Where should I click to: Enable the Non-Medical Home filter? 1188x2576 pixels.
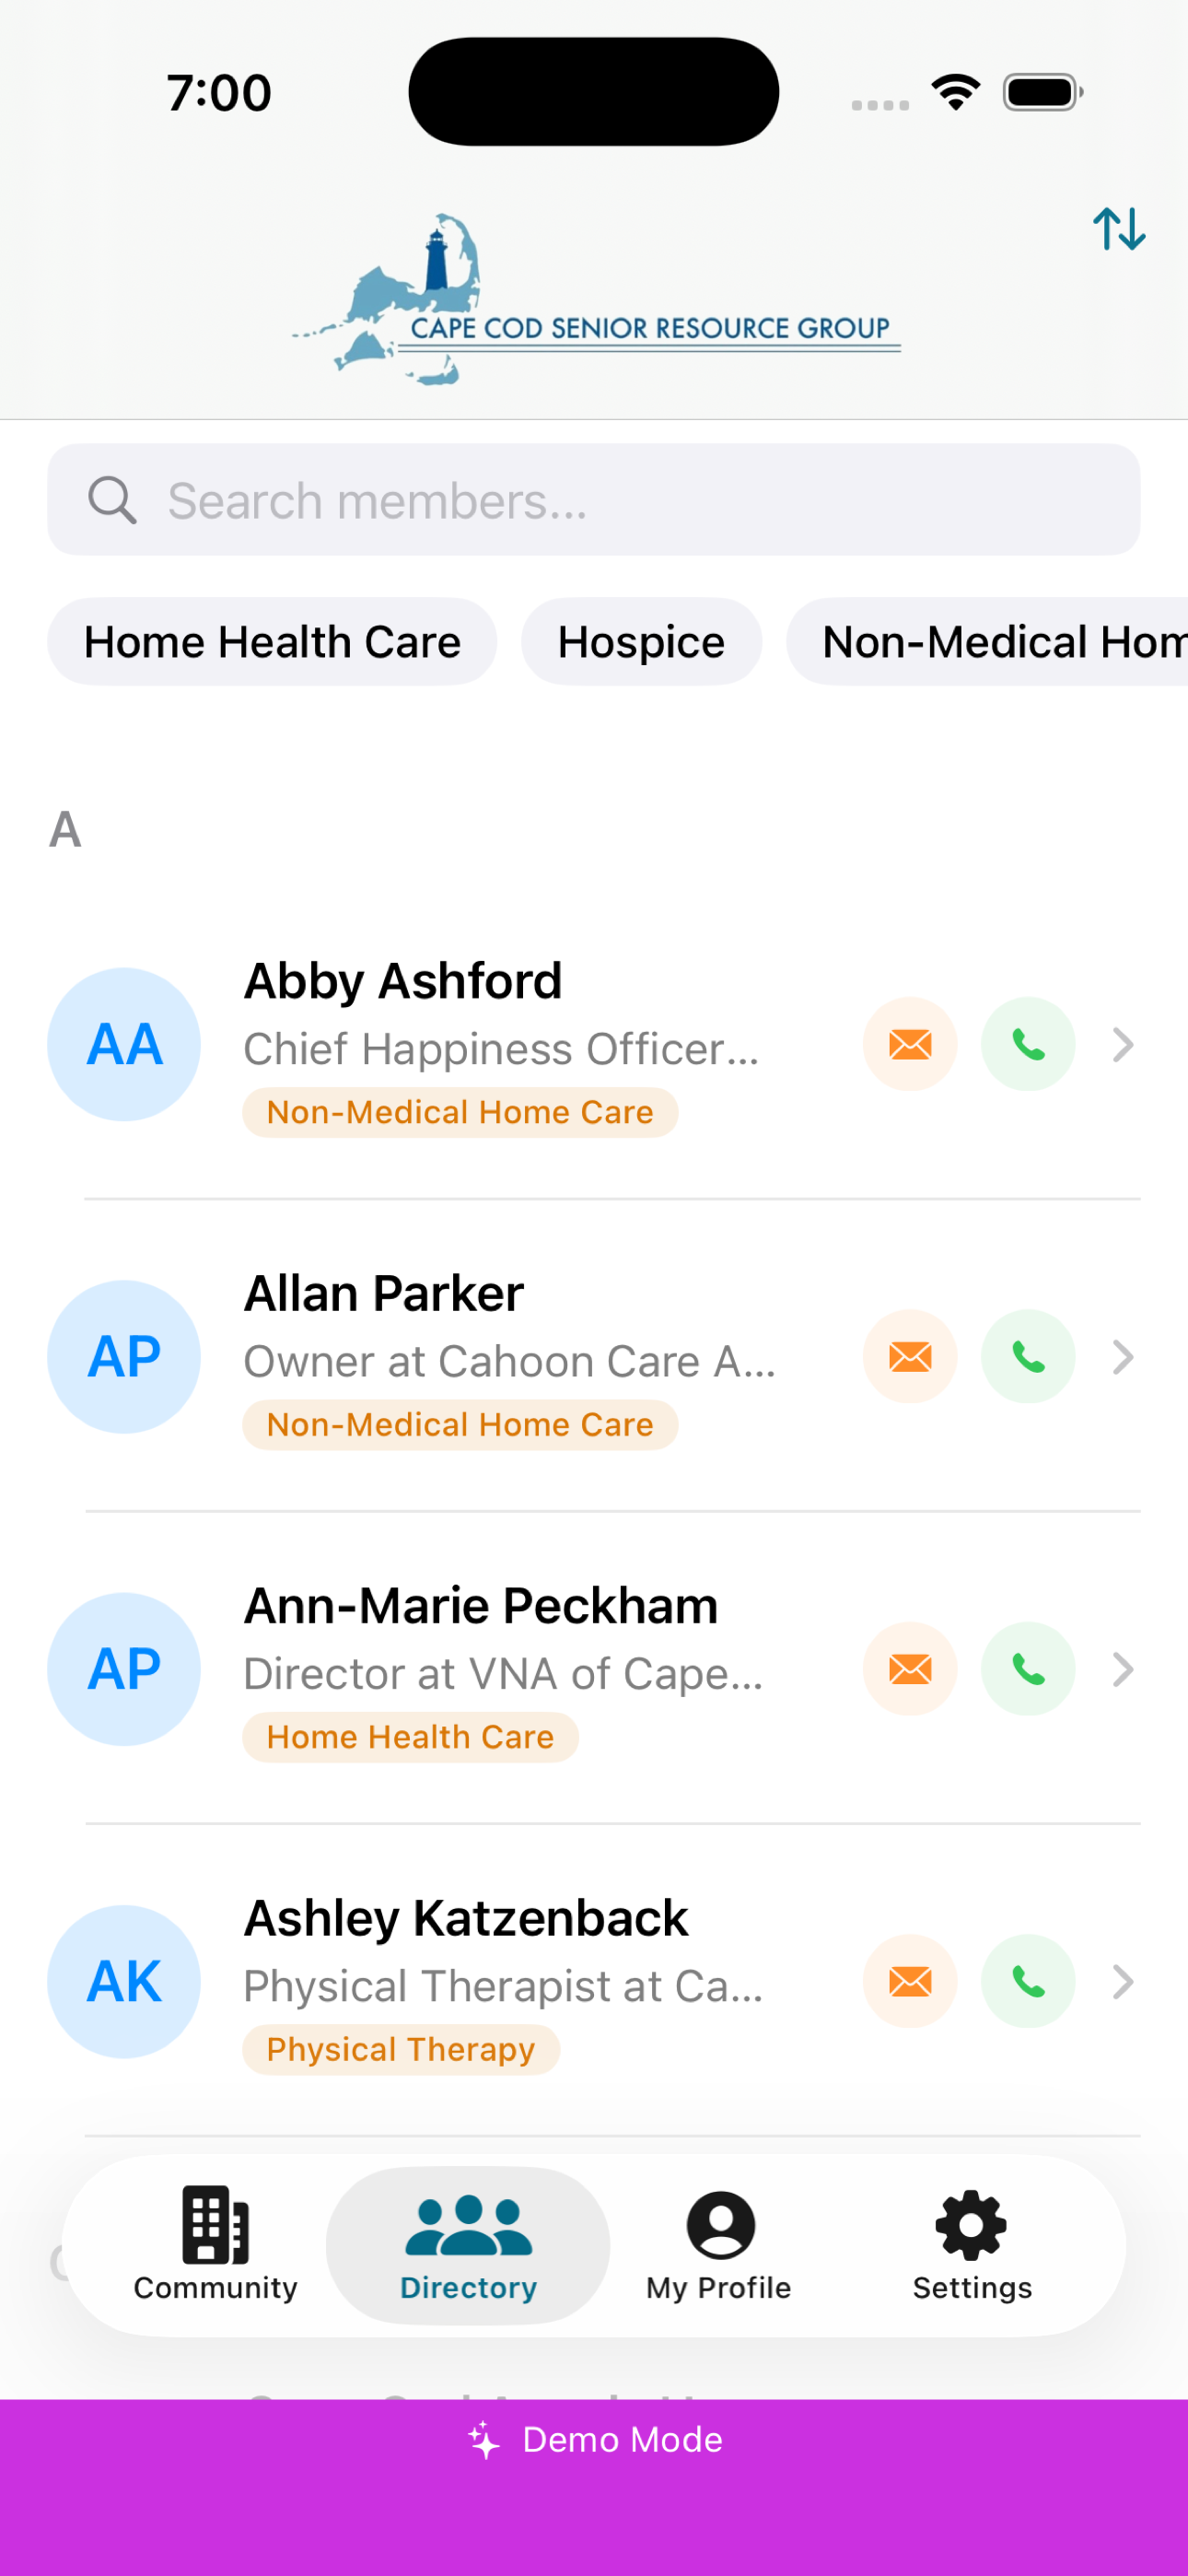click(1000, 641)
